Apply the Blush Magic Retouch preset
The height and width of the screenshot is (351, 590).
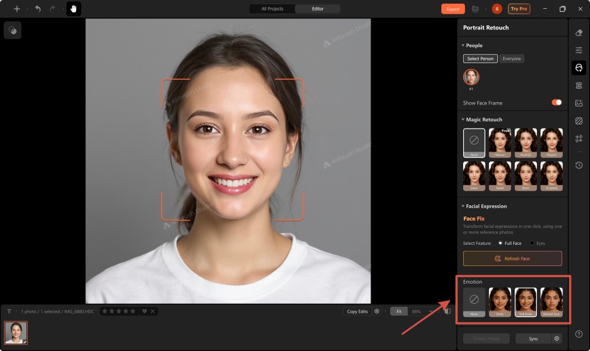click(526, 176)
